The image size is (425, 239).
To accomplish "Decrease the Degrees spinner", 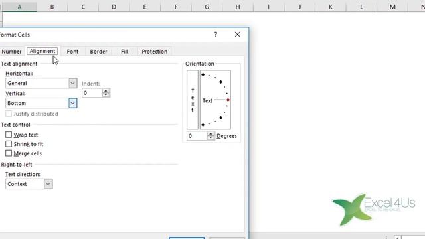I will click(x=211, y=138).
